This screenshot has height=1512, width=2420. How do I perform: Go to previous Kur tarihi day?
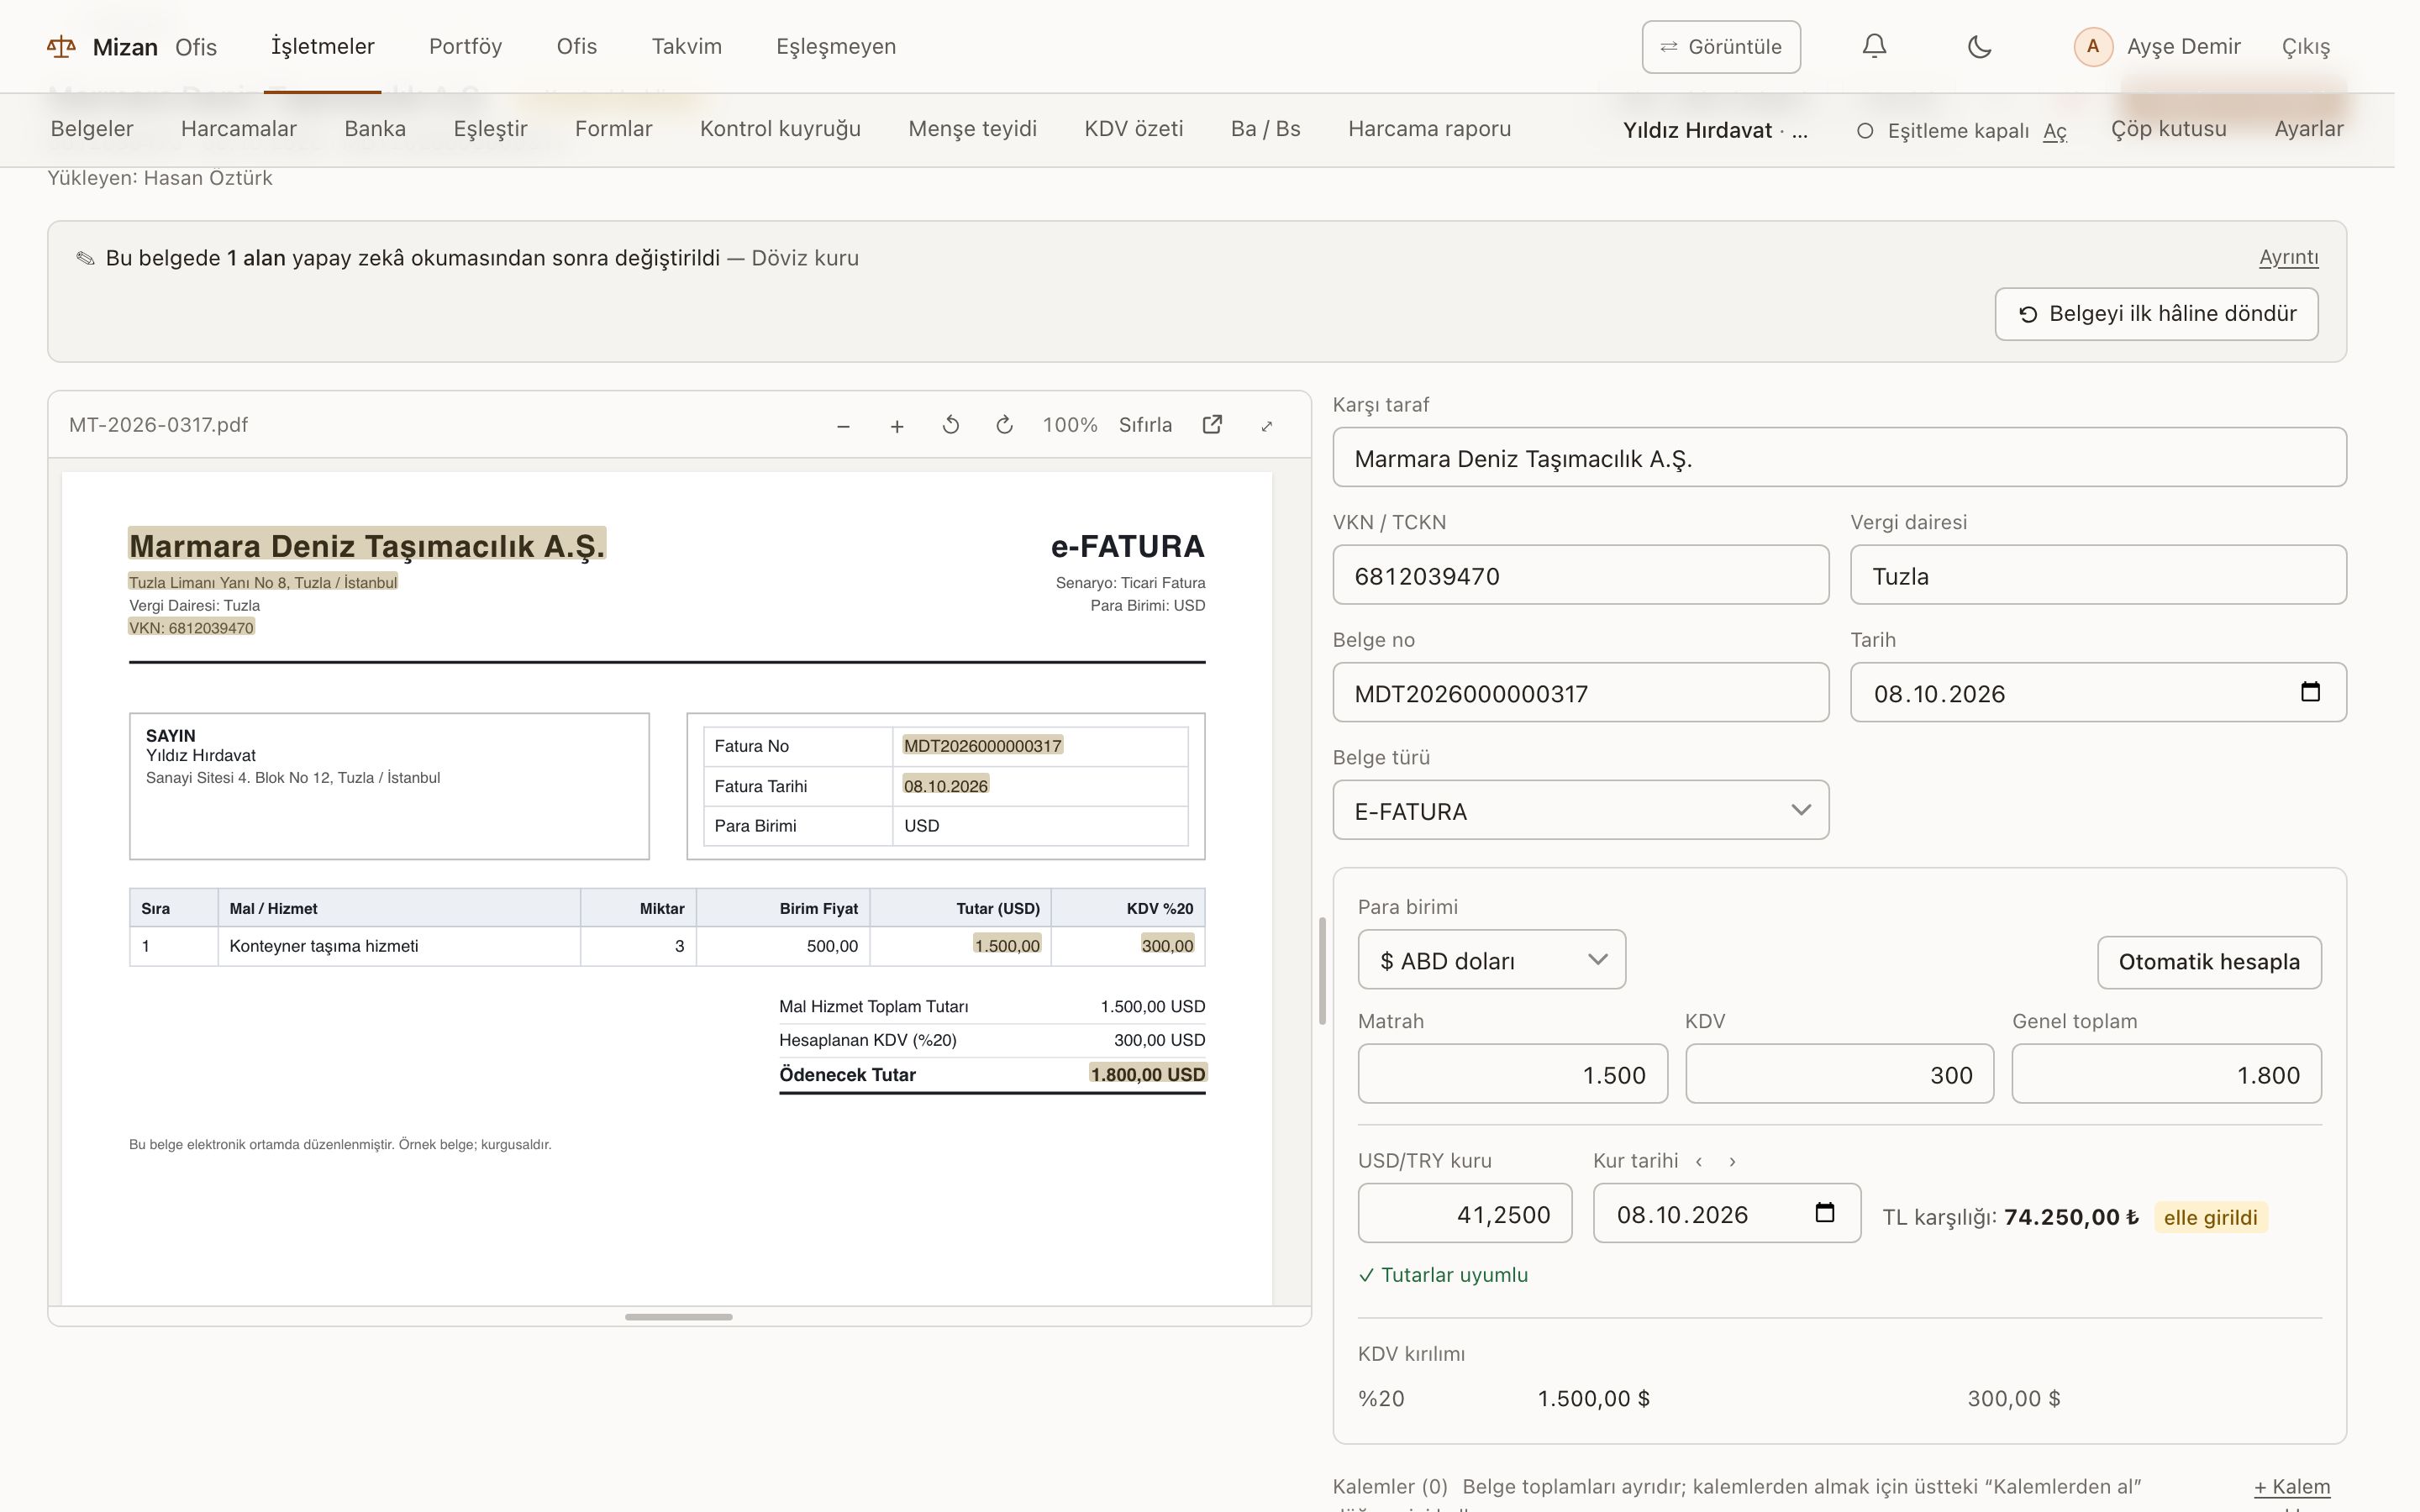coord(1698,1161)
